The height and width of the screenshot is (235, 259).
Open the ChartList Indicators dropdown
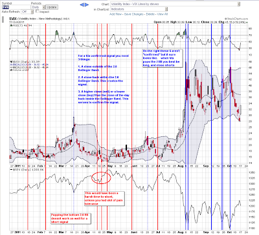coord(139,9)
